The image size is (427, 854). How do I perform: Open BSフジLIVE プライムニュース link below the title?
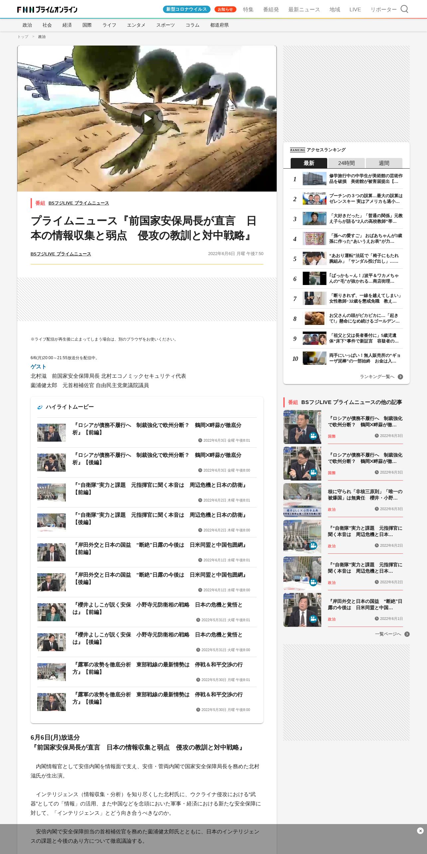pos(61,254)
